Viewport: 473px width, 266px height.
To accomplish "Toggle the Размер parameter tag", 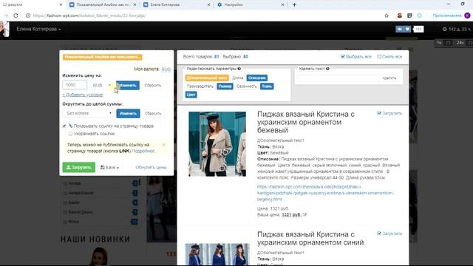I will tap(225, 86).
